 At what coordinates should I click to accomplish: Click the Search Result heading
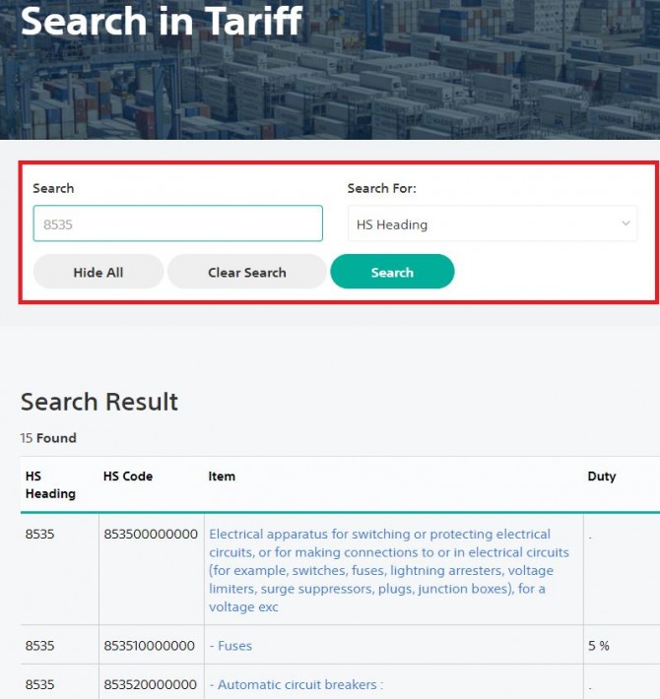tap(99, 402)
